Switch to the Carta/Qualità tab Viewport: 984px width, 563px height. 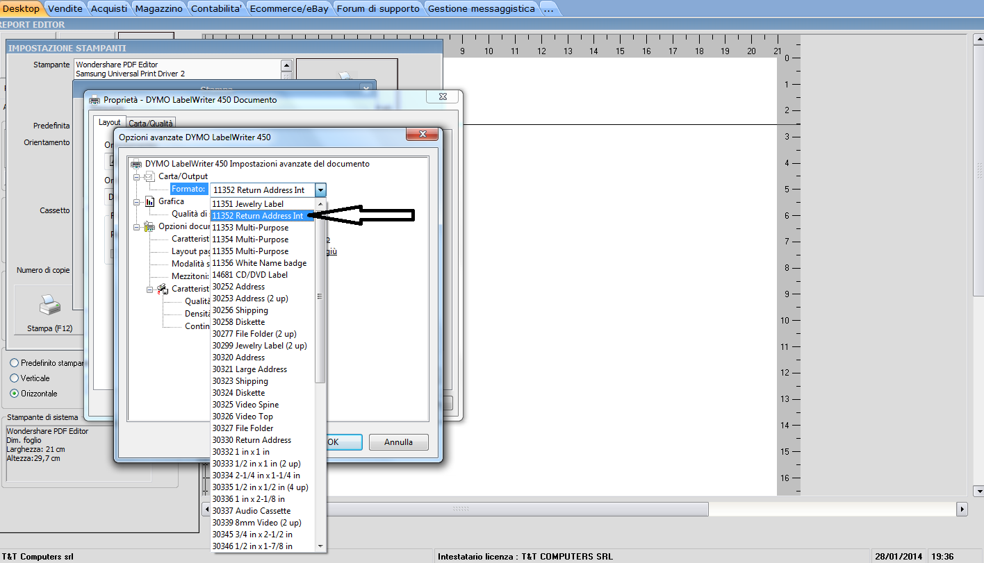tap(151, 123)
